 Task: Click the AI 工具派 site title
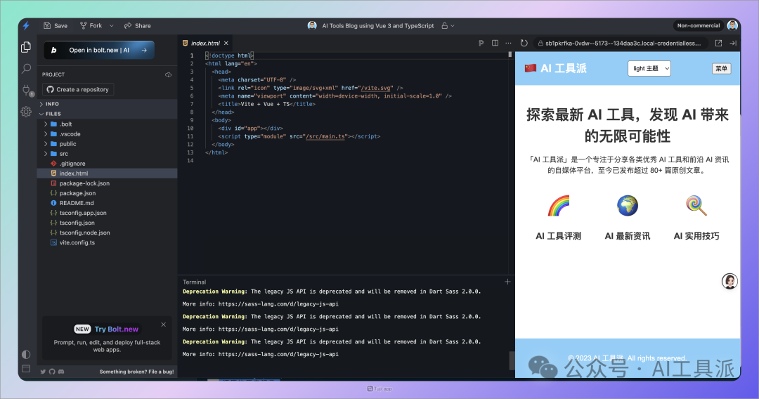coord(564,68)
